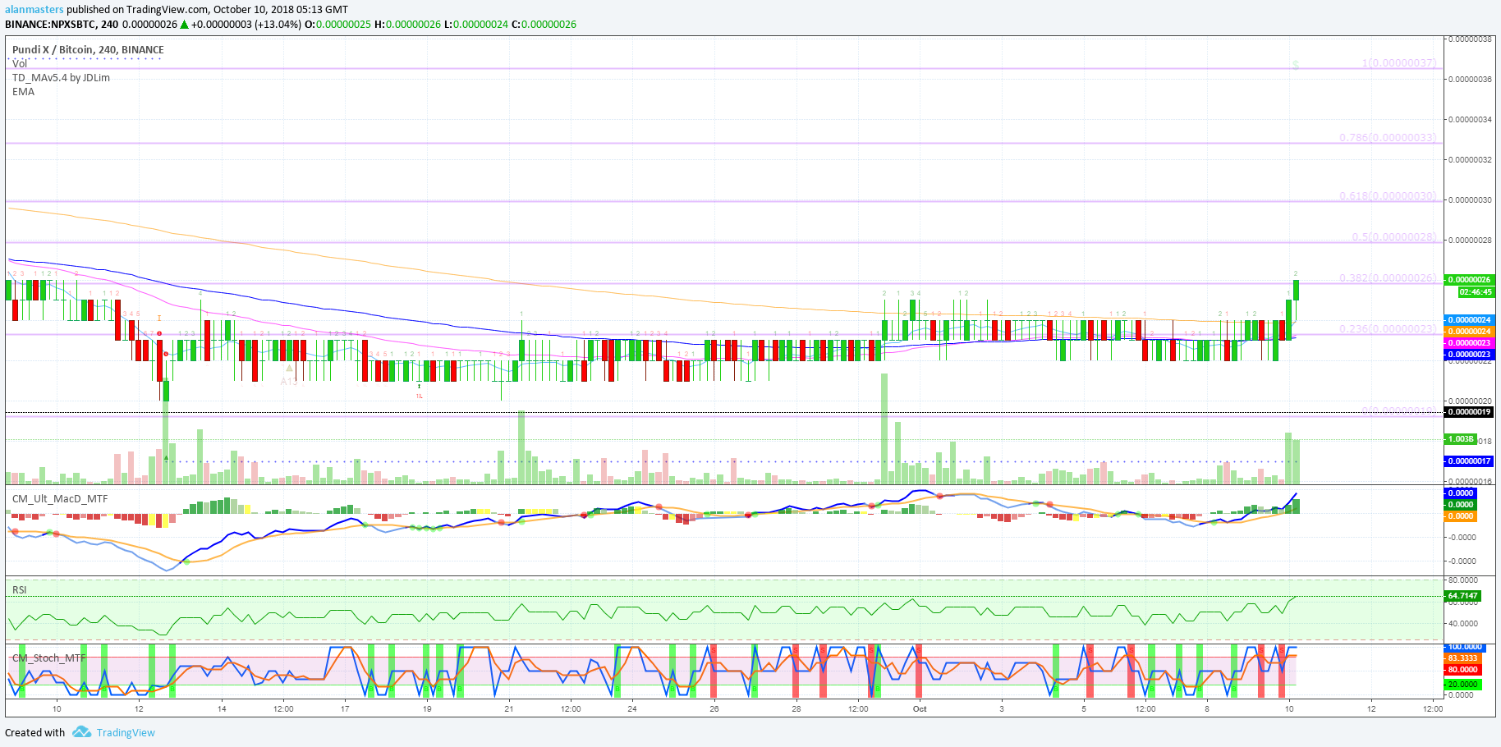Click the green 1.003B volume label
This screenshot has height=747, width=1501.
[x=1461, y=439]
